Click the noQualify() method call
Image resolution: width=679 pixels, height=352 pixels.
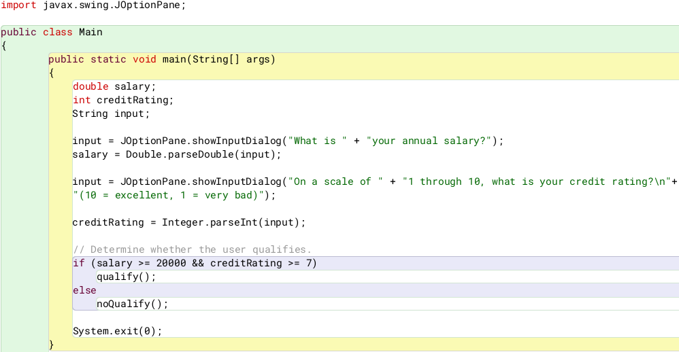click(x=132, y=304)
